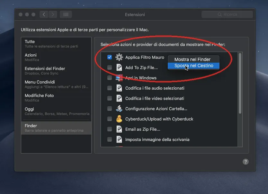Click the back navigation arrow
The width and height of the screenshot is (268, 194).
click(x=43, y=14)
